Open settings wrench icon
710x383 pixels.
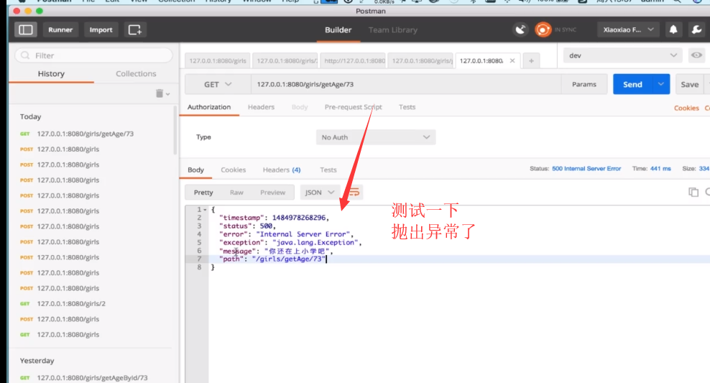coord(696,30)
